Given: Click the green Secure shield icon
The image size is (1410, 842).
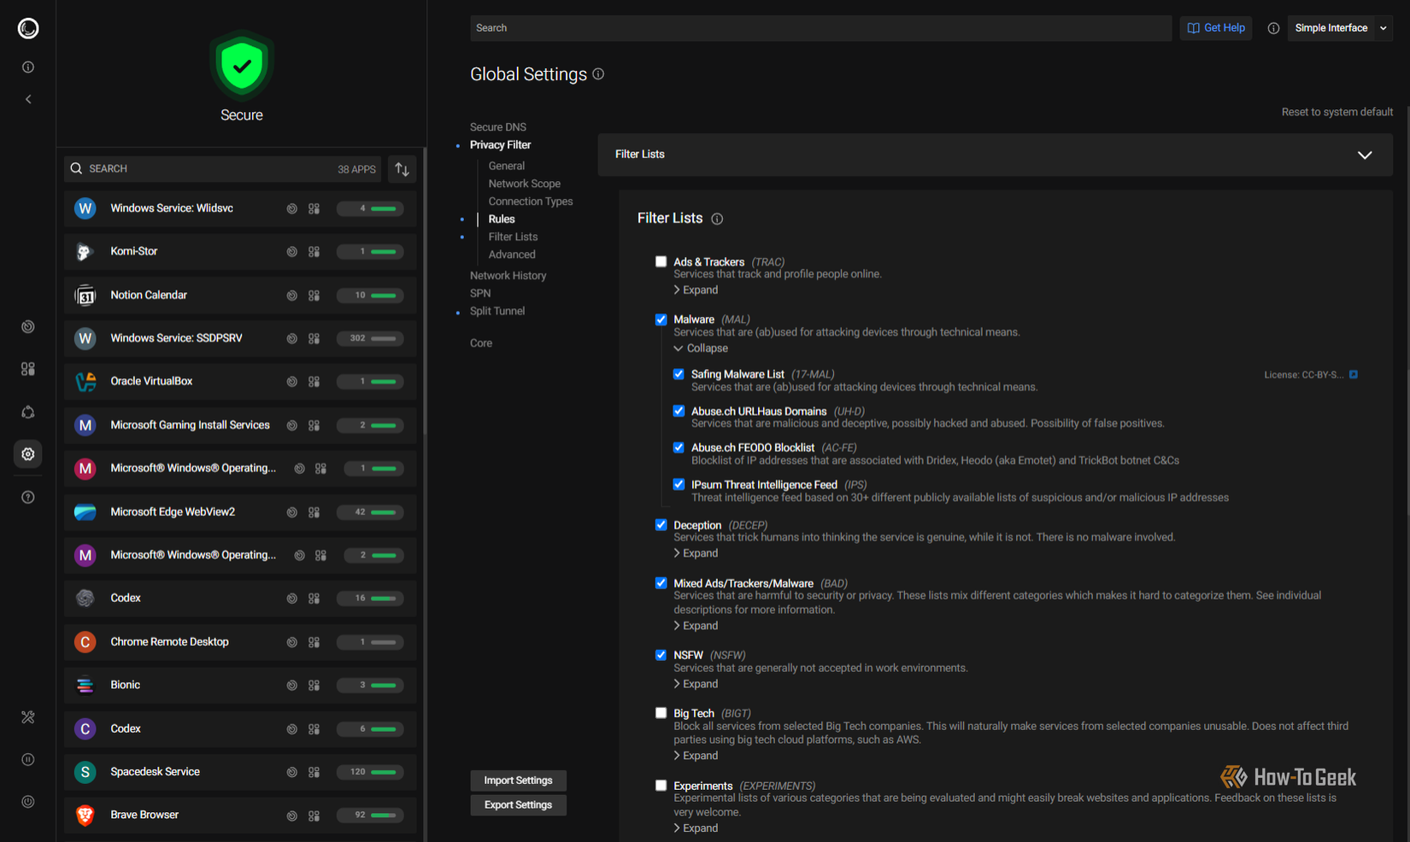Looking at the screenshot, I should click(242, 66).
